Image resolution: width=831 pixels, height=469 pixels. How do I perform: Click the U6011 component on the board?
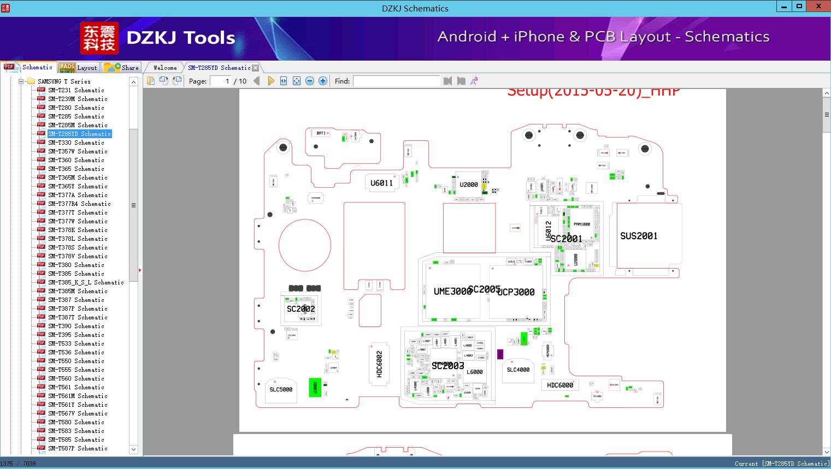(381, 183)
